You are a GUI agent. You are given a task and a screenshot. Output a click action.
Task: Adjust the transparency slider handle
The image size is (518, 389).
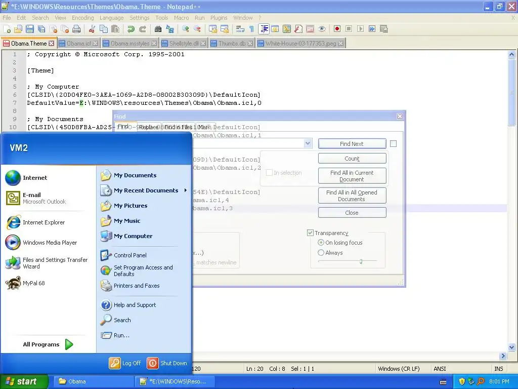click(361, 261)
